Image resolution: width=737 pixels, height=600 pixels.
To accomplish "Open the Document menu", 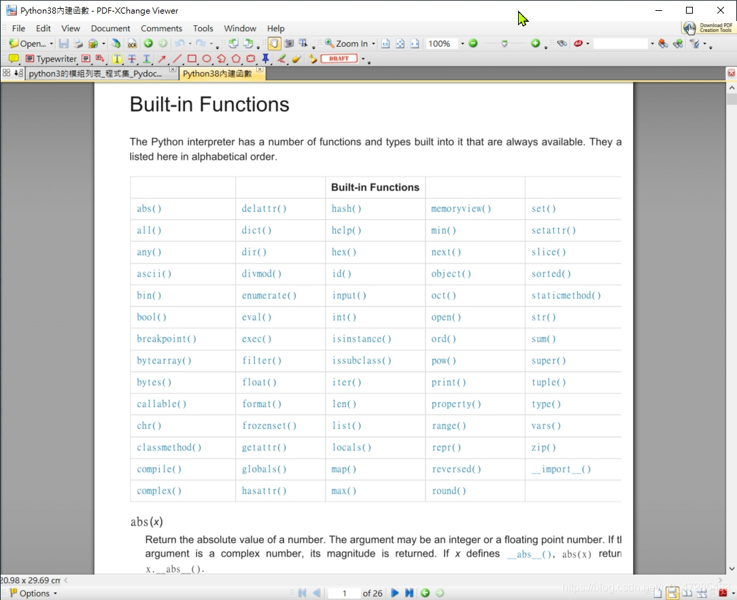I will 110,29.
